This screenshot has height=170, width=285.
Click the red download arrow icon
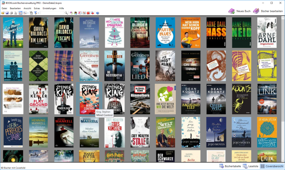[x=93, y=13]
